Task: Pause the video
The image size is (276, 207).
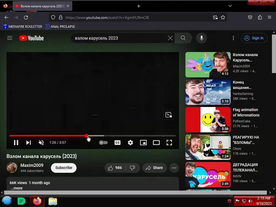Action: 16,143
